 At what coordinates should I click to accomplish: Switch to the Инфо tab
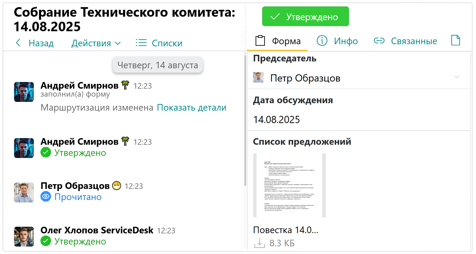[337, 41]
